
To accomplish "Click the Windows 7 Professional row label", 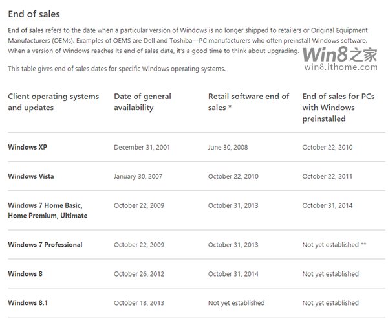I will [x=45, y=245].
